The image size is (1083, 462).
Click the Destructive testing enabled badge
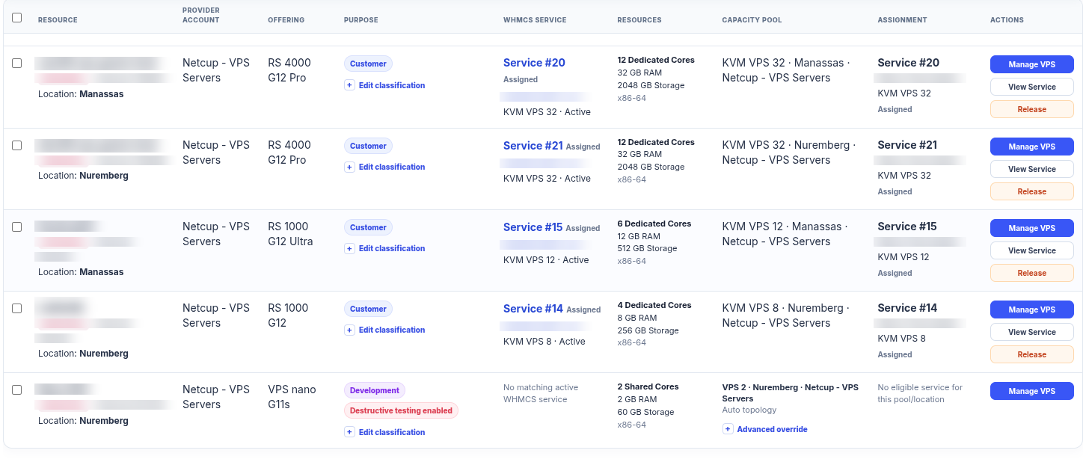[401, 410]
